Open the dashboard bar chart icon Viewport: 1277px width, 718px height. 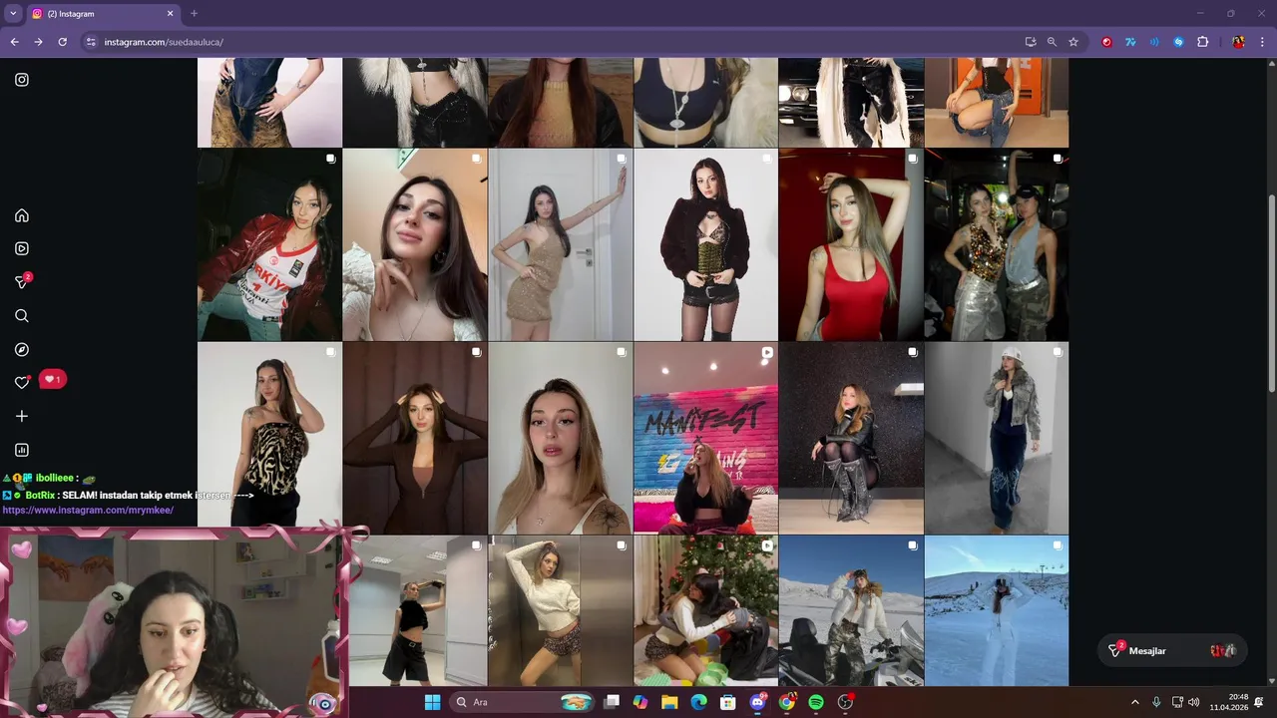[22, 450]
